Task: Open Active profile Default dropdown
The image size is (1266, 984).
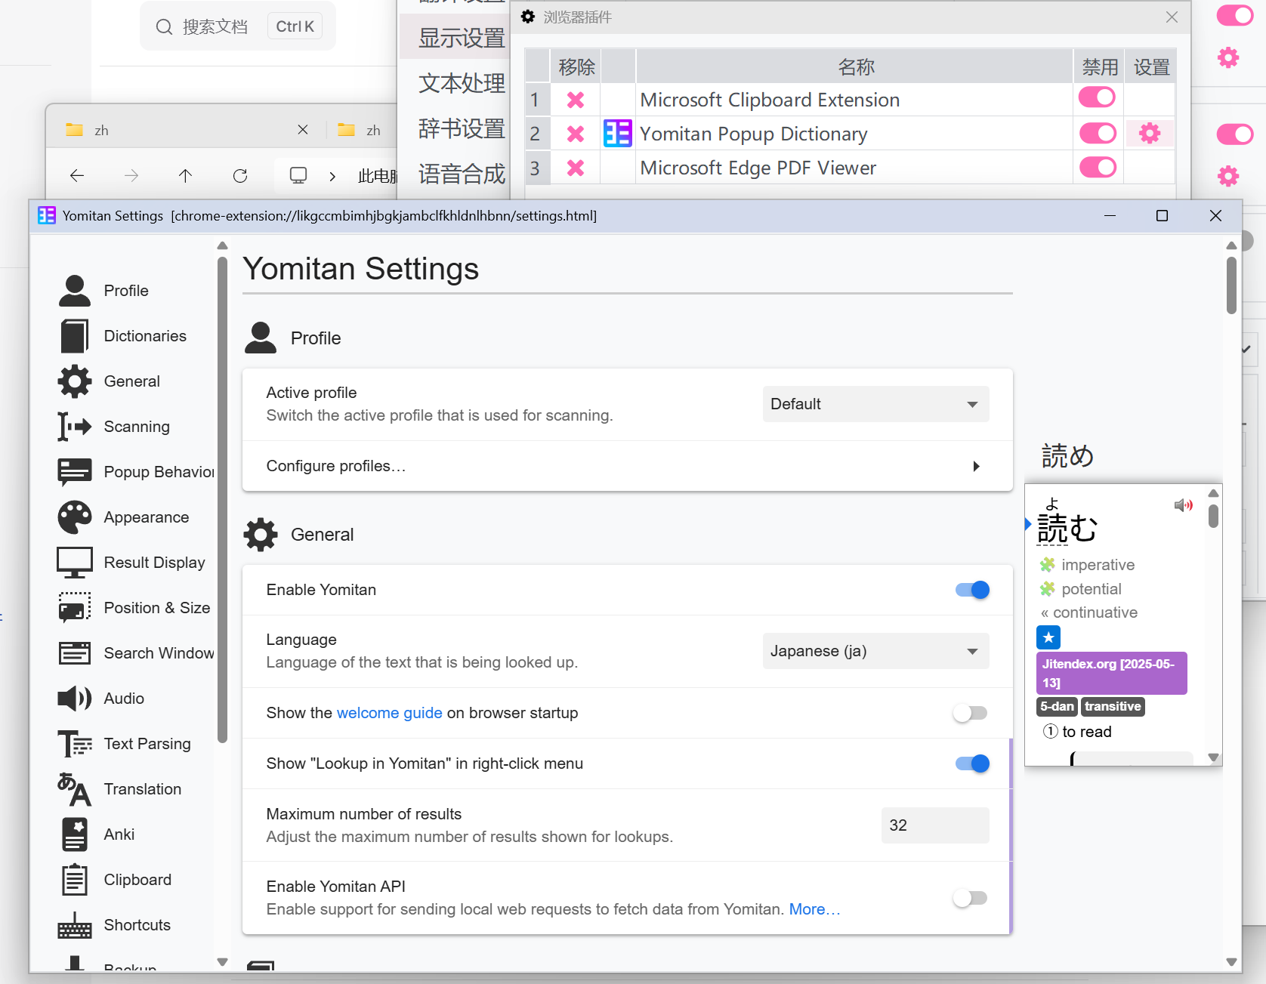Action: (875, 404)
